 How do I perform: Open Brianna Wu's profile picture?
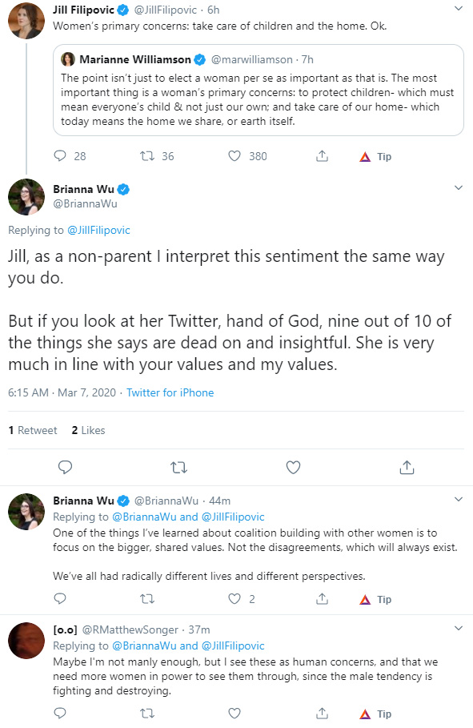[26, 197]
